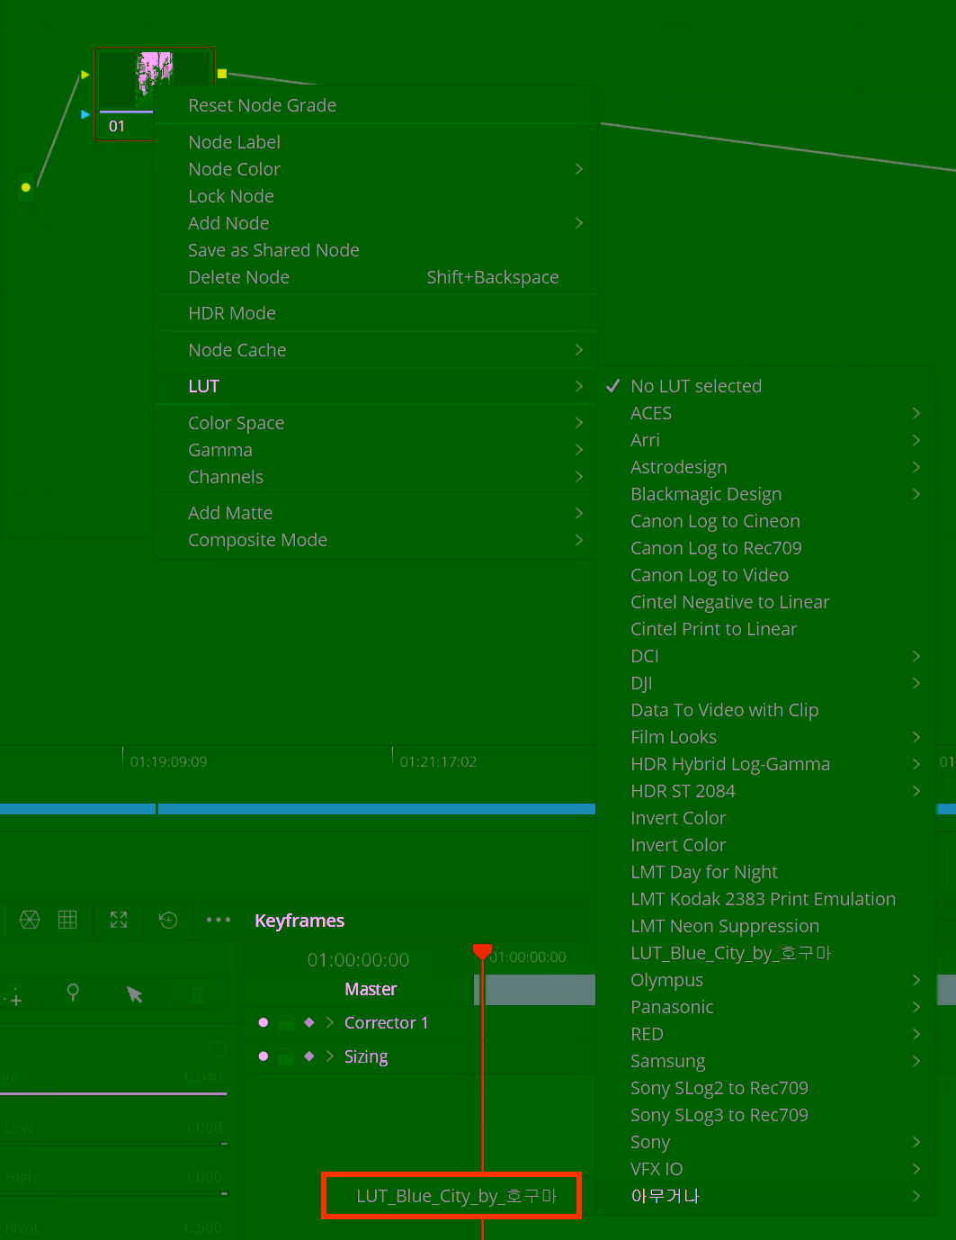956x1240 pixels.
Task: Choose Delete Node from the context menu
Action: 376,277
